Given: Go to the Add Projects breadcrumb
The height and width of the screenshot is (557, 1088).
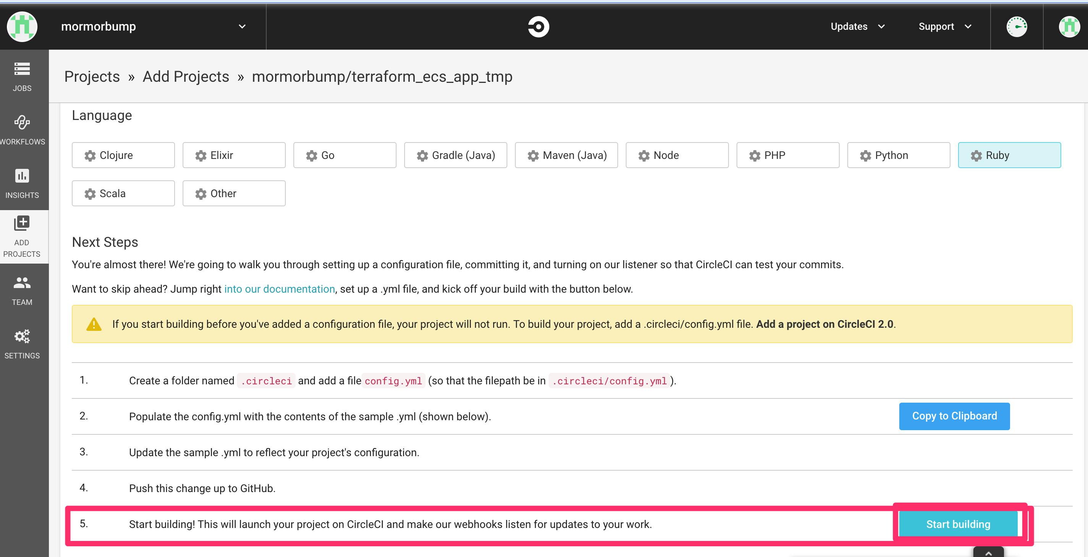Looking at the screenshot, I should [x=186, y=76].
